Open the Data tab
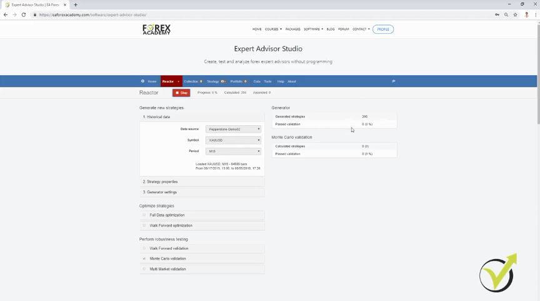Image resolution: width=540 pixels, height=301 pixels. [x=257, y=82]
